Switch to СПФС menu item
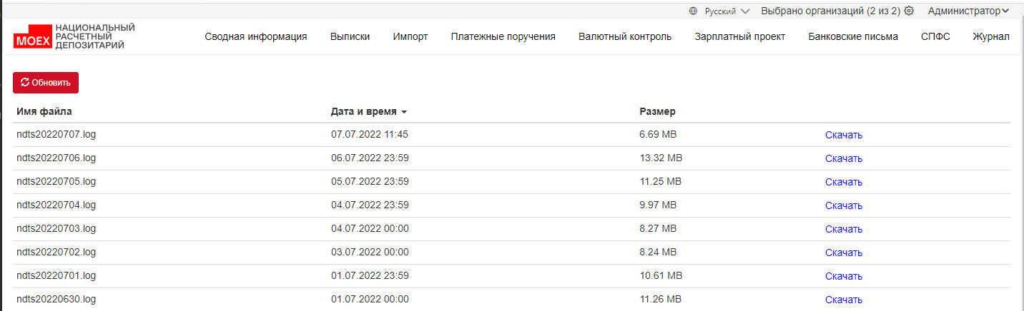Viewport: 1024px width, 311px height. [935, 36]
